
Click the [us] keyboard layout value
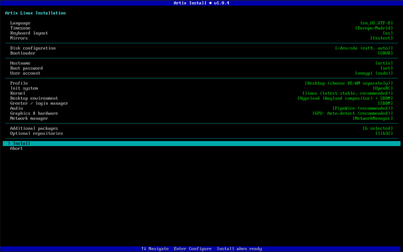(x=388, y=33)
